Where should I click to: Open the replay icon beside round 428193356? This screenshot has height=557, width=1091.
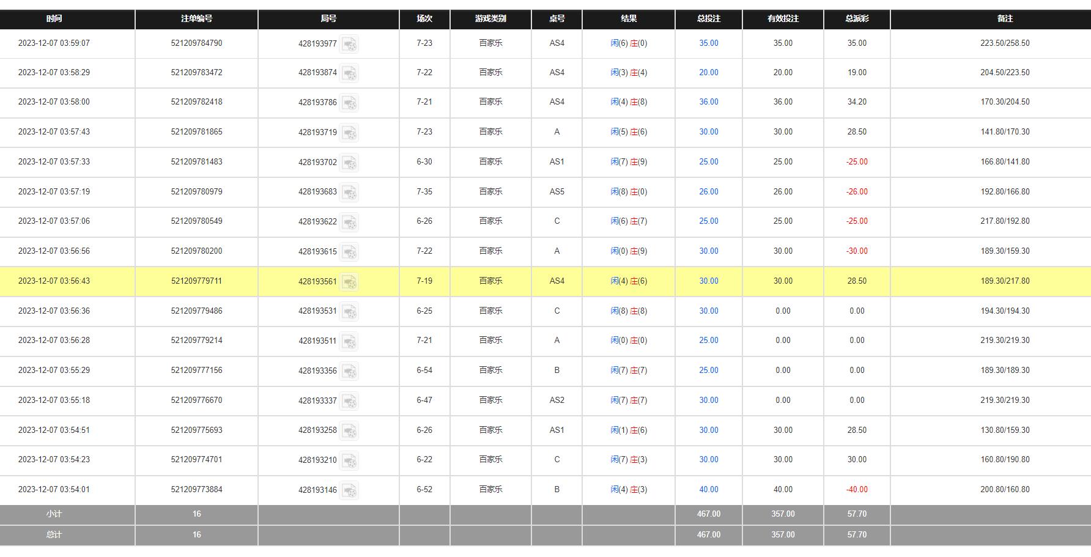pyautogui.click(x=349, y=371)
